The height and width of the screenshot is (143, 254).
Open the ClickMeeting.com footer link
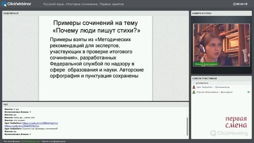point(30,141)
